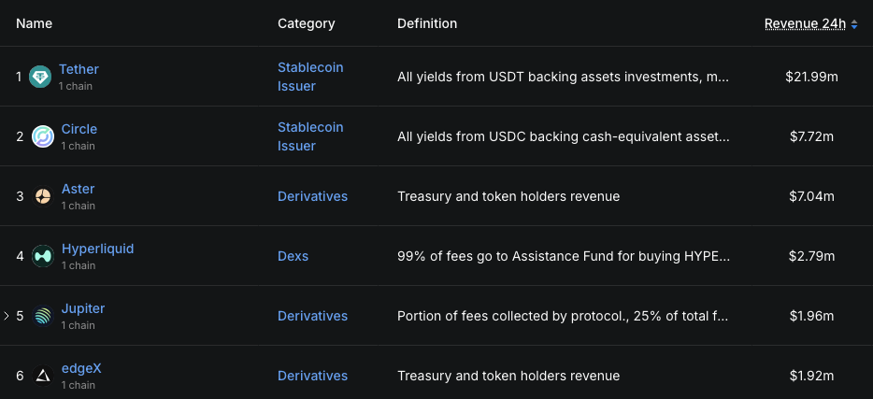Viewport: 873px width, 399px height.
Task: Click the Tether logo icon
Action: point(40,77)
